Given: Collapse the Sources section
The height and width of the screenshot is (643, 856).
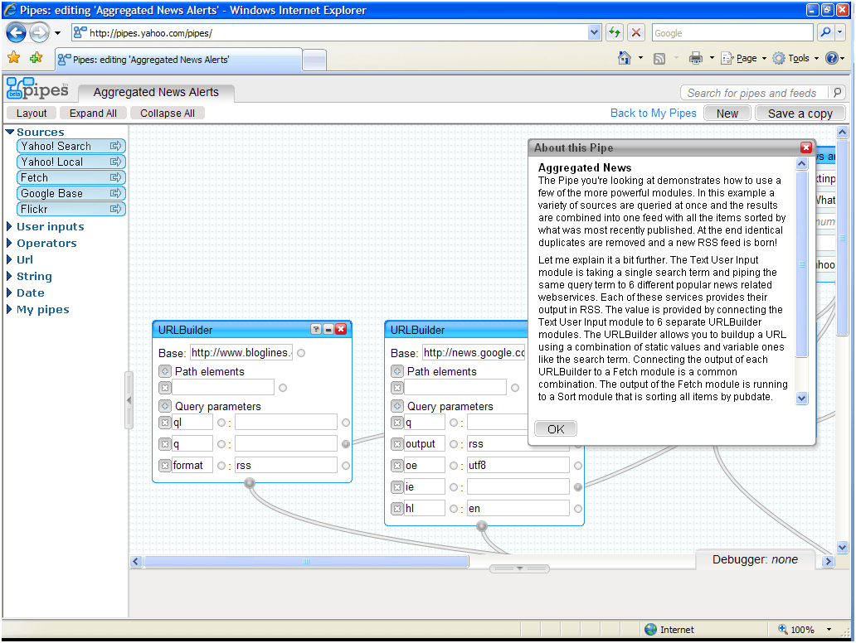Looking at the screenshot, I should point(9,132).
